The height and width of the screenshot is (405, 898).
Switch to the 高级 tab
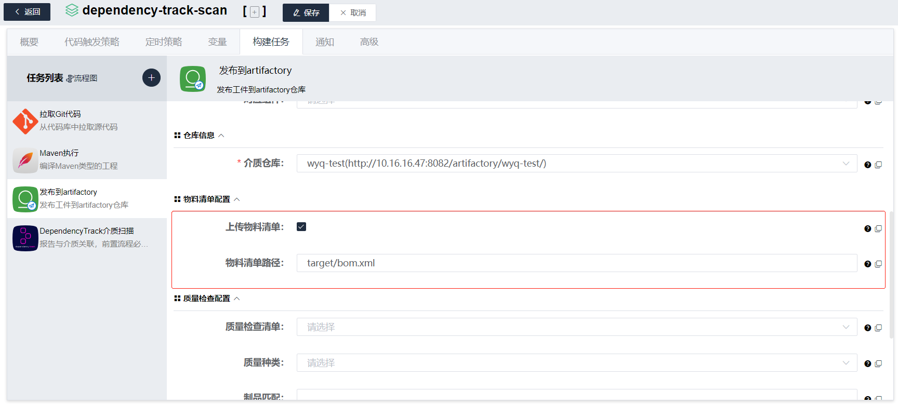(x=369, y=42)
